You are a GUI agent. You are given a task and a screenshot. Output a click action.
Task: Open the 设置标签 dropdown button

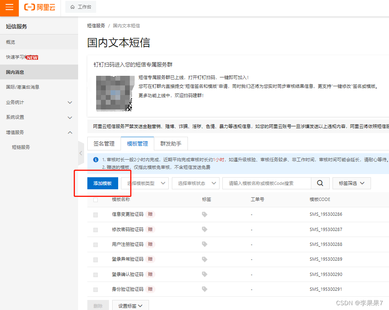pyautogui.click(x=131, y=306)
